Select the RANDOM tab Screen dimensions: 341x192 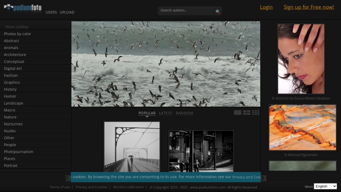[x=184, y=113]
